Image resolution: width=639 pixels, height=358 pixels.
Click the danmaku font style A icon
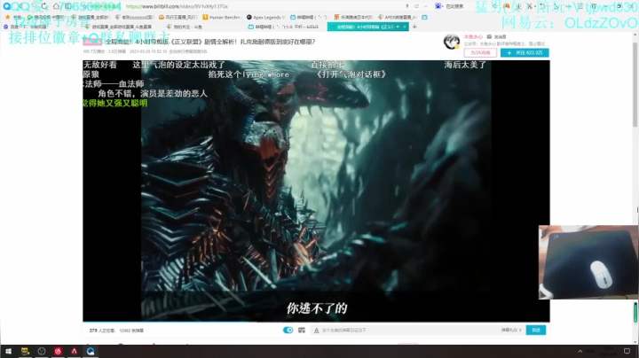pyautogui.click(x=316, y=331)
